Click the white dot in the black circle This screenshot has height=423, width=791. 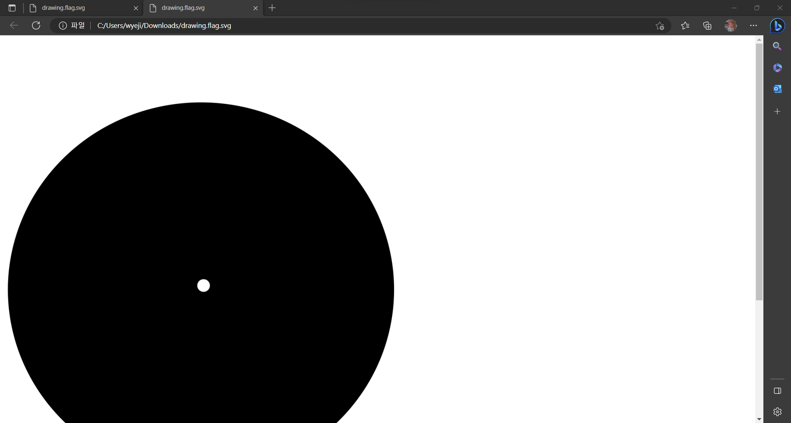click(204, 286)
